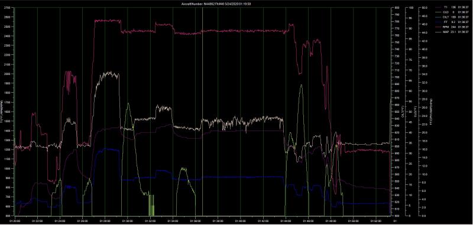Click the T1 legend line sample

(x=439, y=6)
